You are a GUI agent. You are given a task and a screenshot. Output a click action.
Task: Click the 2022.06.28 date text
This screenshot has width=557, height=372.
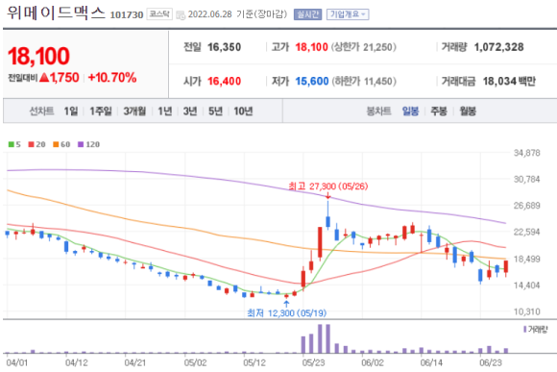209,14
